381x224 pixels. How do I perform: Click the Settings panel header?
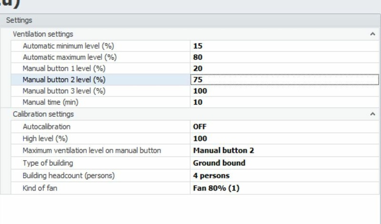click(19, 20)
